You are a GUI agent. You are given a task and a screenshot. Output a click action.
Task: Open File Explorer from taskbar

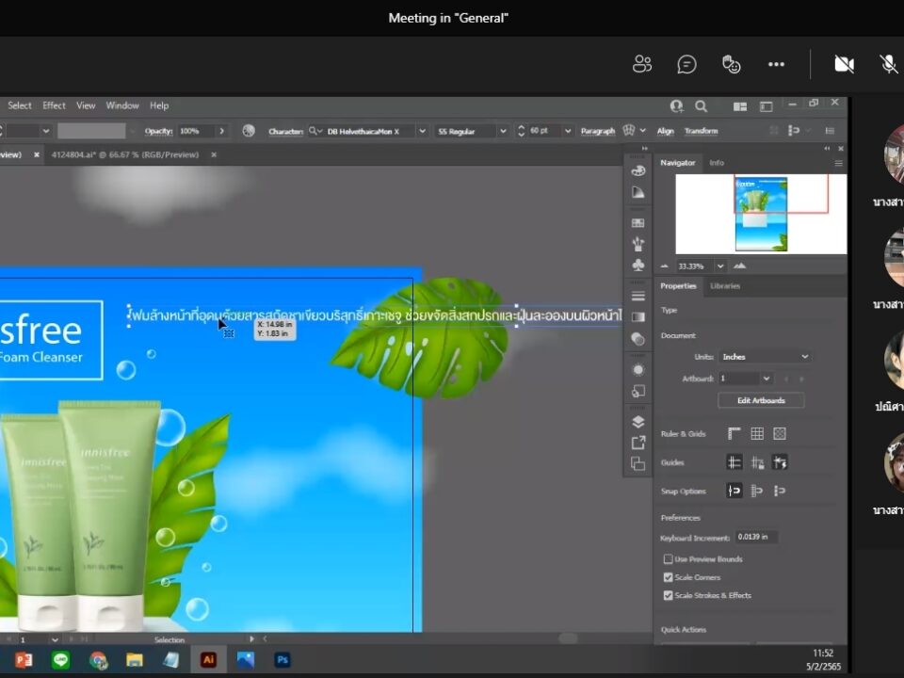(x=135, y=659)
